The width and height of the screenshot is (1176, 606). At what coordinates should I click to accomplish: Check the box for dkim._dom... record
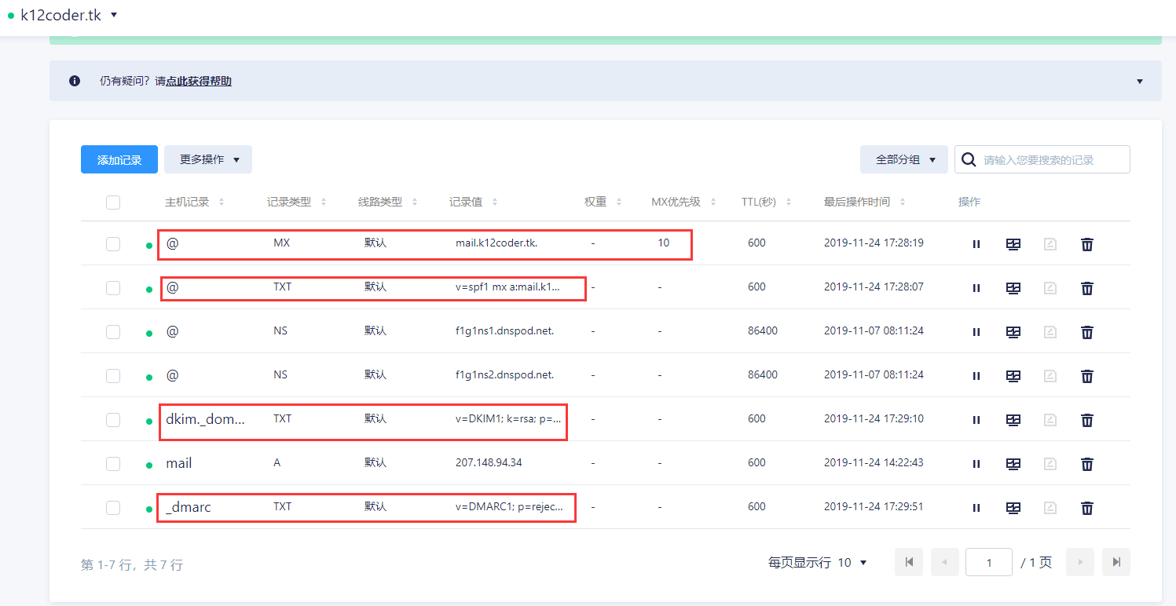pos(113,420)
